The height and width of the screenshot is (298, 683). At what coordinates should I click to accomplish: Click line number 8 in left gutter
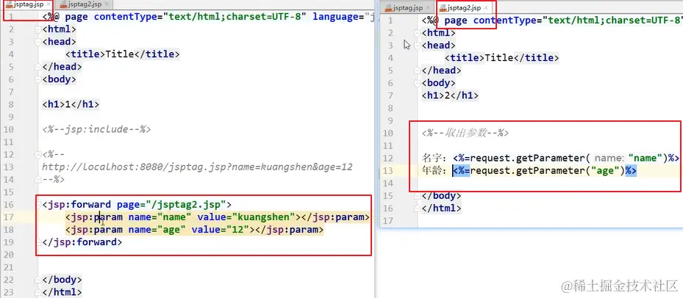pyautogui.click(x=11, y=104)
